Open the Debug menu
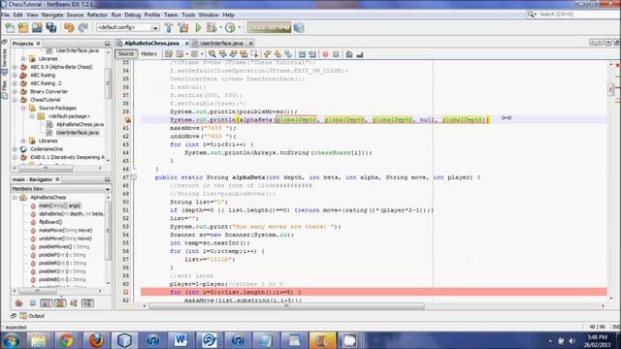Viewport: 621px width, 349px height. click(132, 15)
